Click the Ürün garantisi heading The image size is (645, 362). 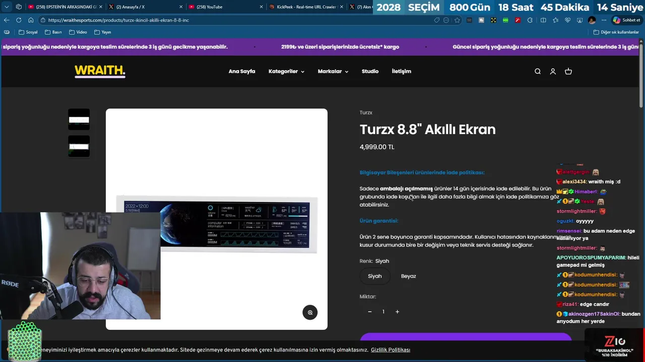379,221
